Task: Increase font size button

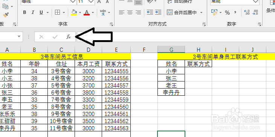Action: [99, 2]
